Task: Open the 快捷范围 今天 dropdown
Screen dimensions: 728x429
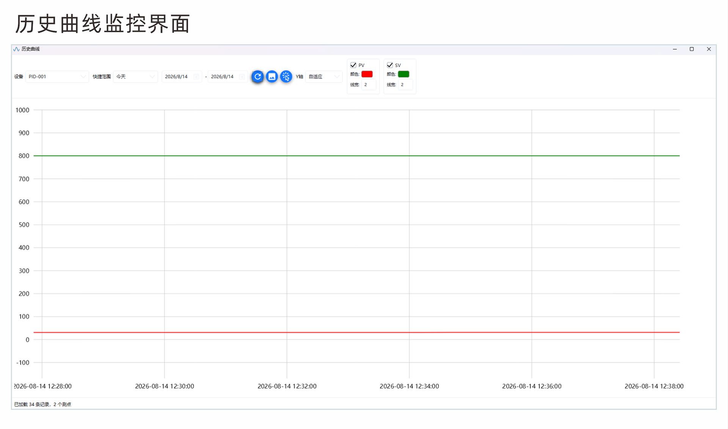Action: (135, 77)
